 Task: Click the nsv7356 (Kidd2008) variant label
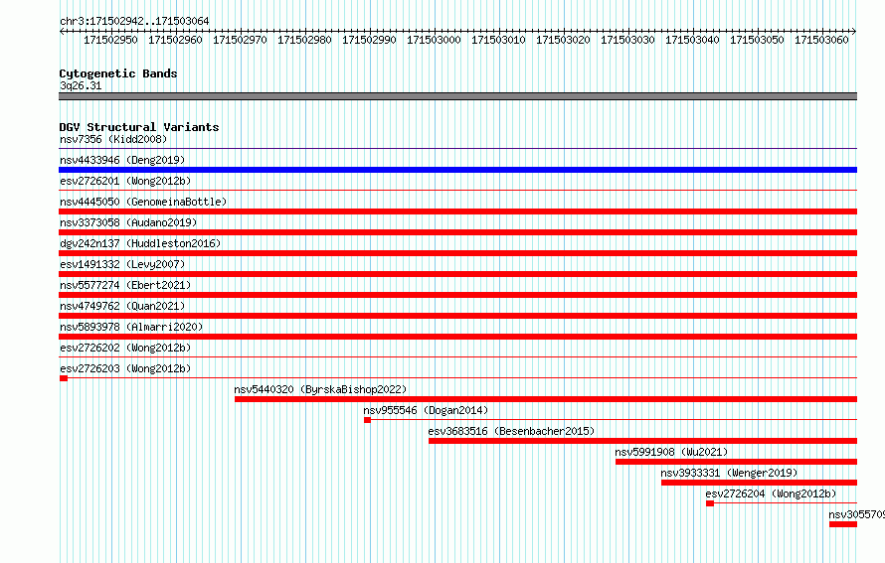click(113, 139)
